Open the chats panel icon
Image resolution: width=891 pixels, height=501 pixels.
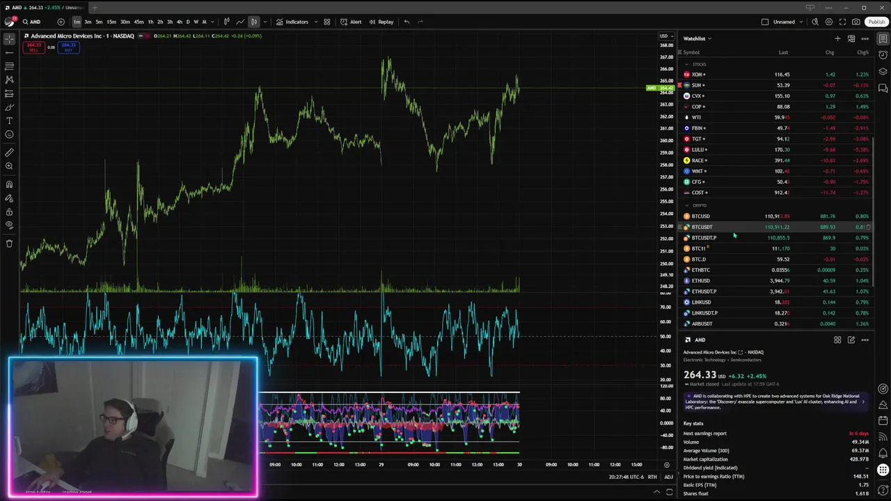883,88
